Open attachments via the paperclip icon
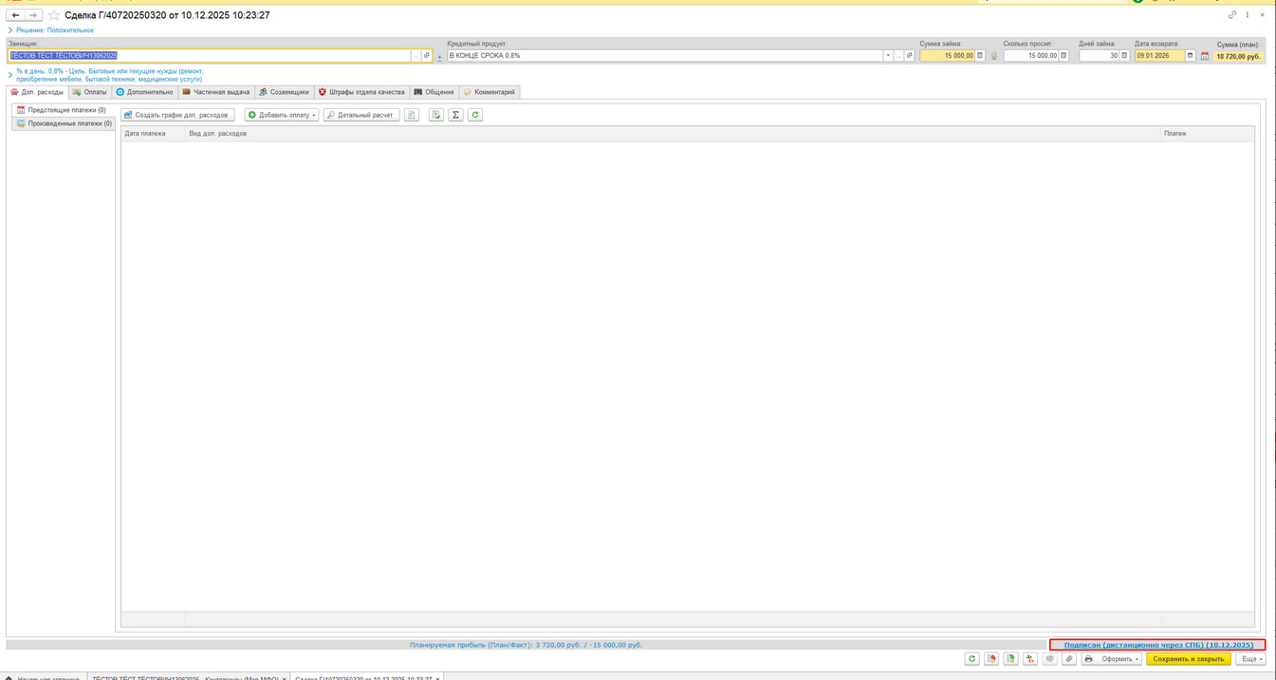This screenshot has height=680, width=1276. [x=1069, y=659]
